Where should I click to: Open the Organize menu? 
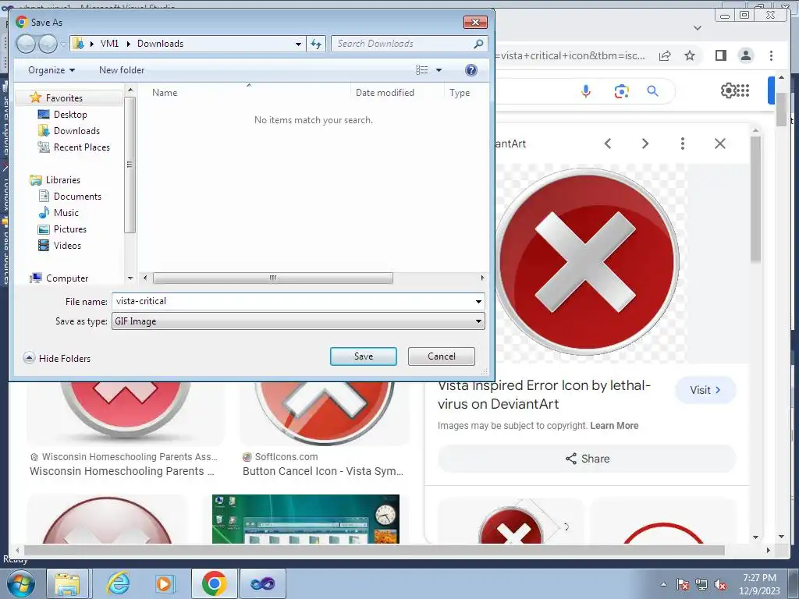(x=51, y=70)
